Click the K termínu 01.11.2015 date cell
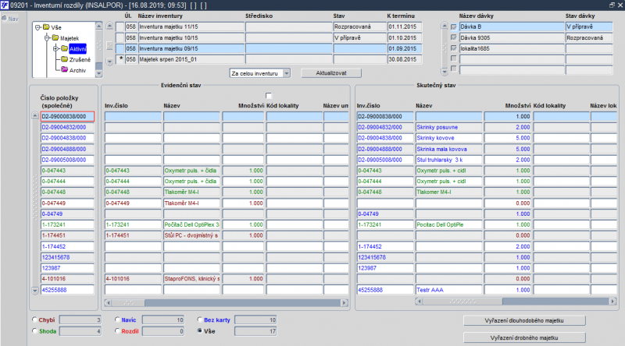625x346 pixels. click(x=405, y=26)
